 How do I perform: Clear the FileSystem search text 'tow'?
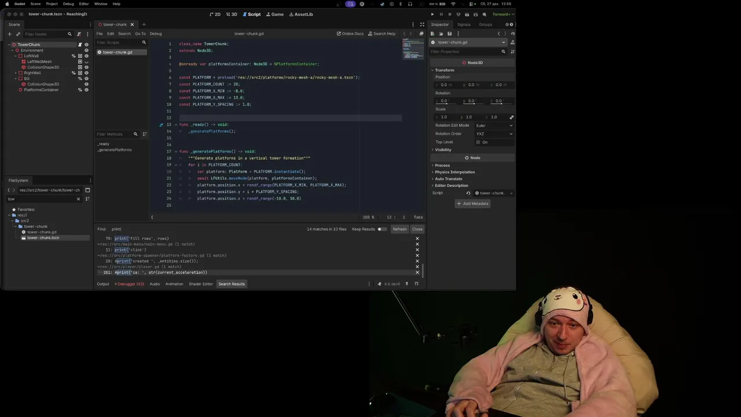point(79,199)
